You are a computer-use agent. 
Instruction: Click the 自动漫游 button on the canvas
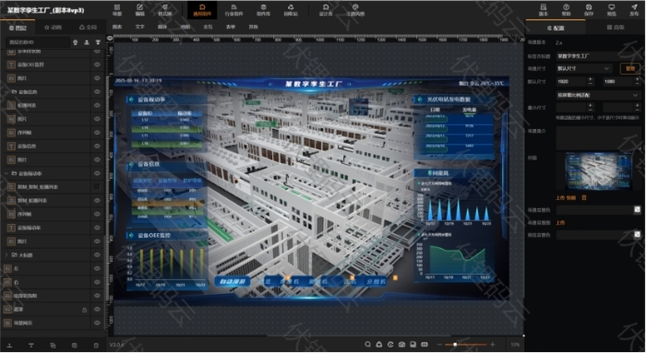pos(233,281)
